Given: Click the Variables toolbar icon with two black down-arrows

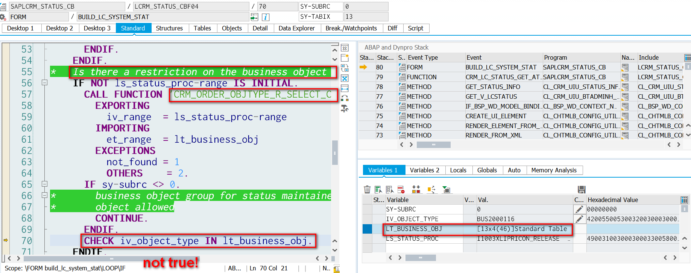Looking at the screenshot, I should click(x=416, y=190).
